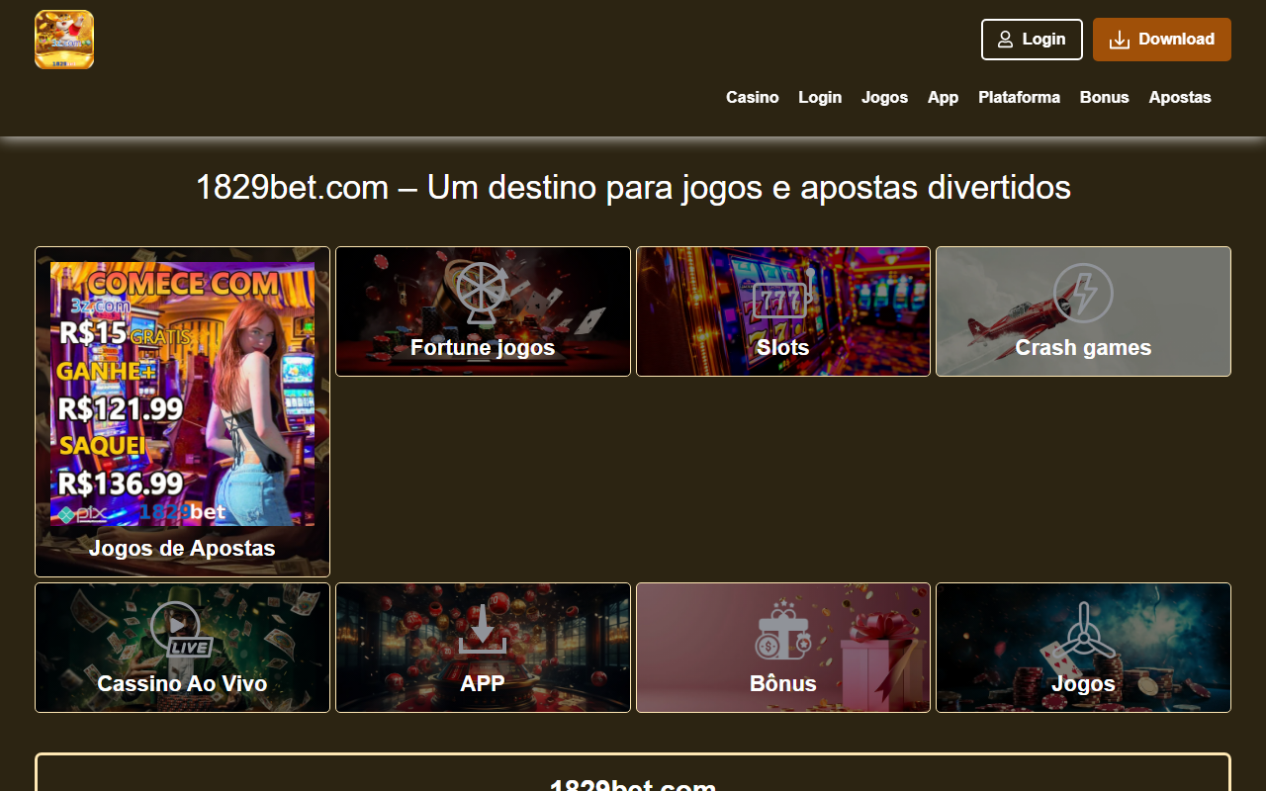The width and height of the screenshot is (1266, 791).
Task: Open the Crash games label
Action: coord(1083,347)
